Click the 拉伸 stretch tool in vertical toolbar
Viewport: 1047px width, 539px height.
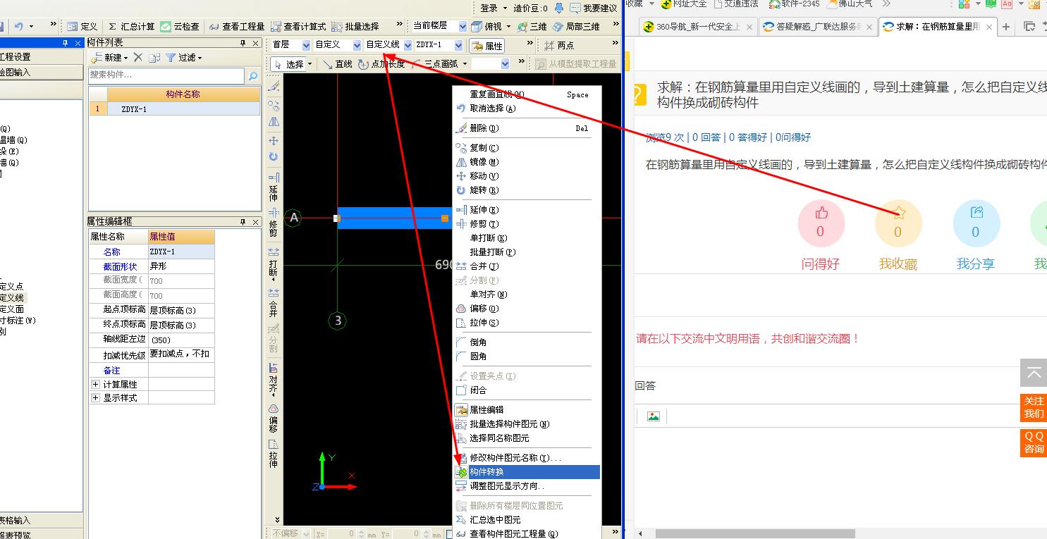pyautogui.click(x=274, y=454)
